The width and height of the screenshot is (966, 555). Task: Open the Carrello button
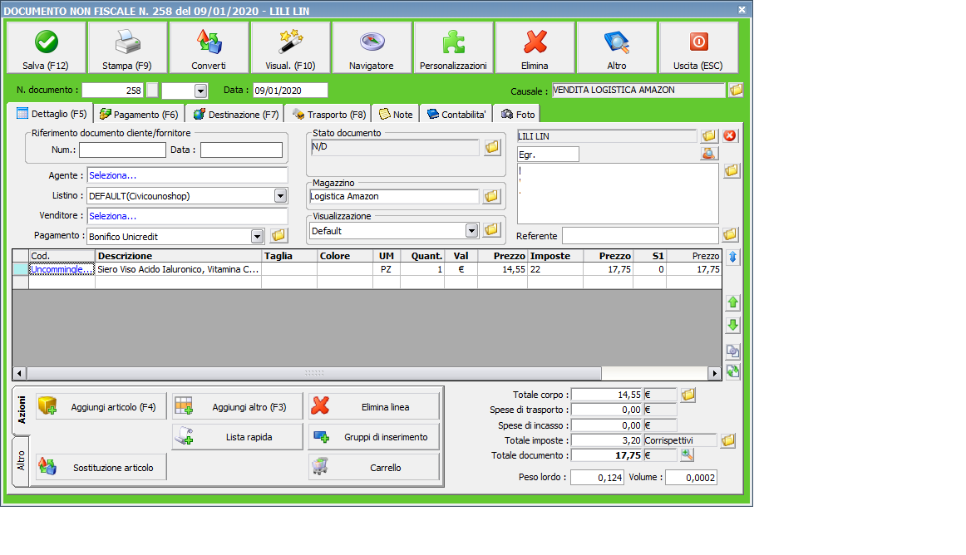click(374, 467)
